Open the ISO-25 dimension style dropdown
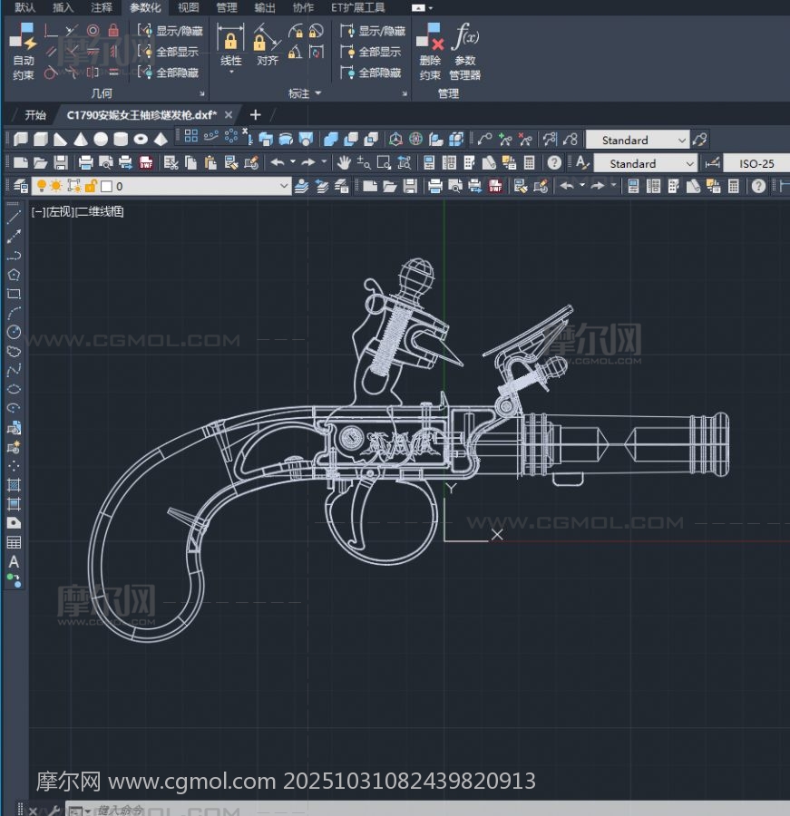The image size is (790, 816). coord(756,163)
